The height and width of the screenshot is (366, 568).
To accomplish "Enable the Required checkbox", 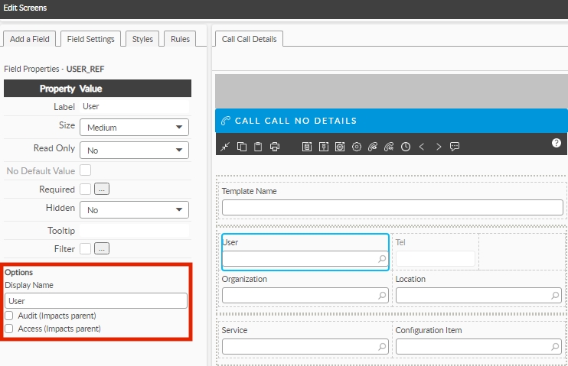I will click(85, 189).
